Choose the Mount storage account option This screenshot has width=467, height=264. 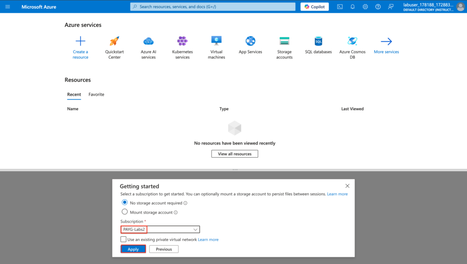tap(125, 212)
